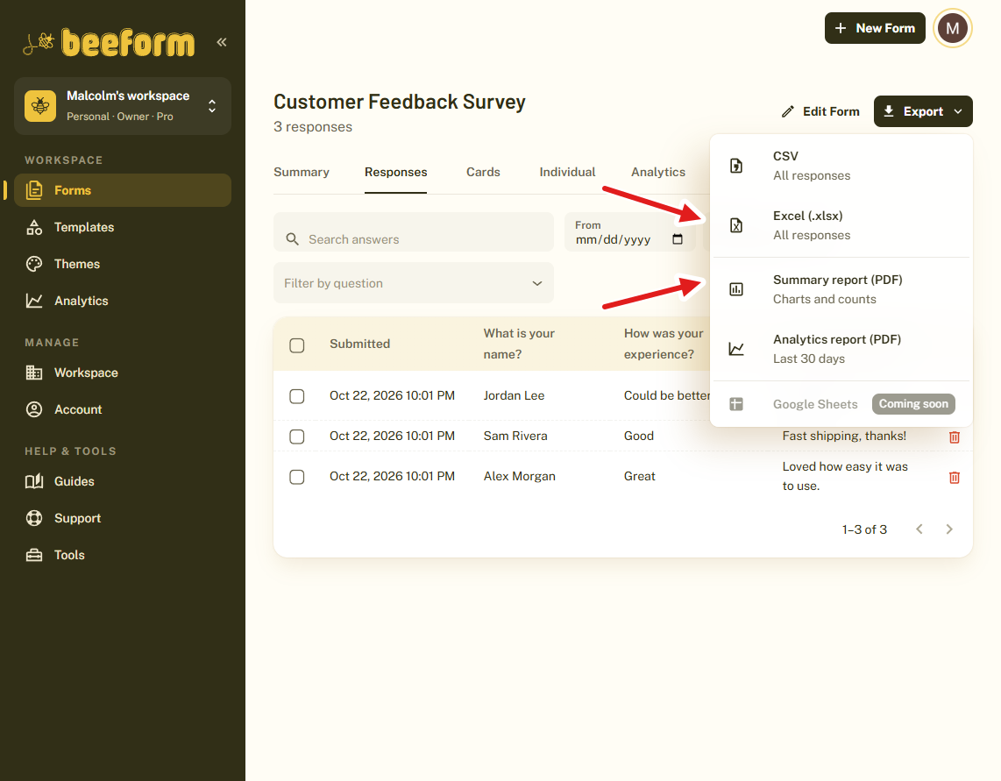The height and width of the screenshot is (781, 1001).
Task: Click 'Loved how easy it was to use.' comment
Action: click(845, 476)
